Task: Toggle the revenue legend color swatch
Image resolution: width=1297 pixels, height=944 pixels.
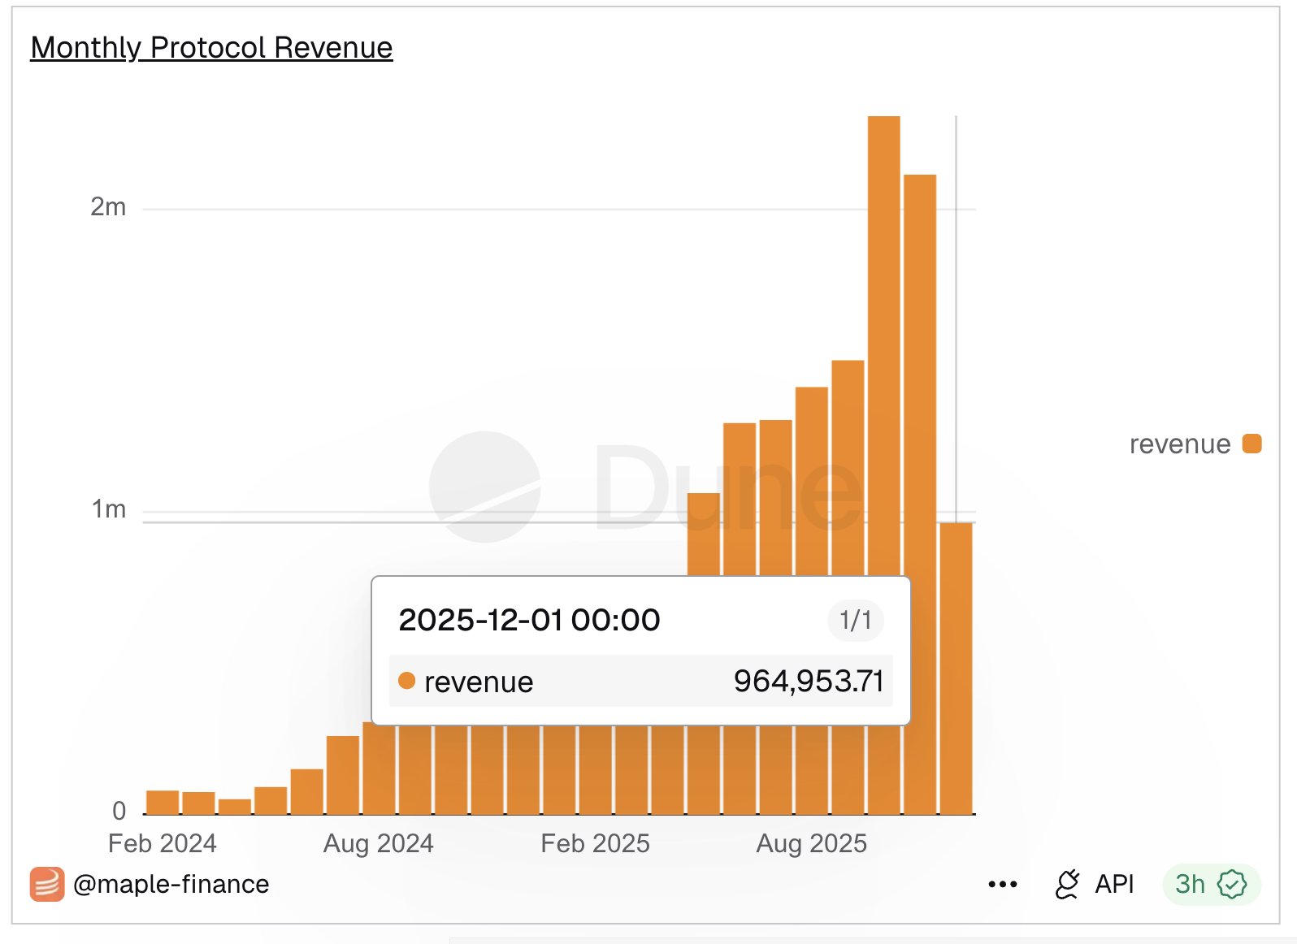Action: point(1252,444)
